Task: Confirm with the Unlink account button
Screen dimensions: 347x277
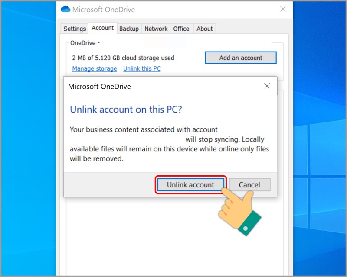Action: (x=190, y=185)
